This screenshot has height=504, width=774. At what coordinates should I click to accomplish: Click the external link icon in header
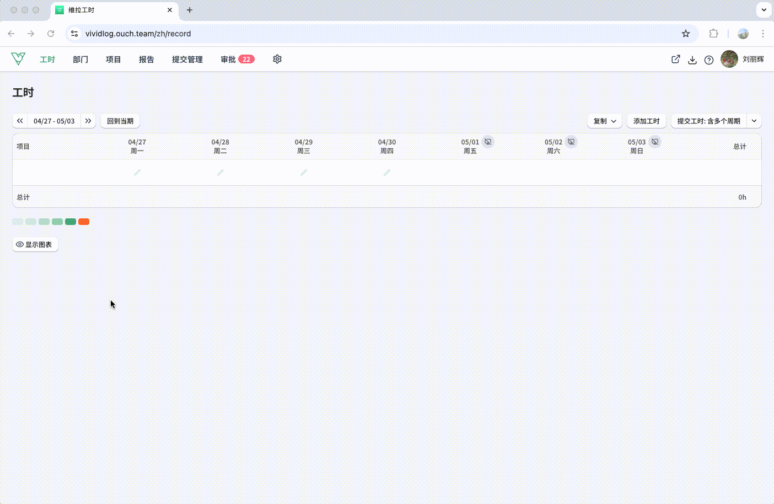click(x=676, y=59)
